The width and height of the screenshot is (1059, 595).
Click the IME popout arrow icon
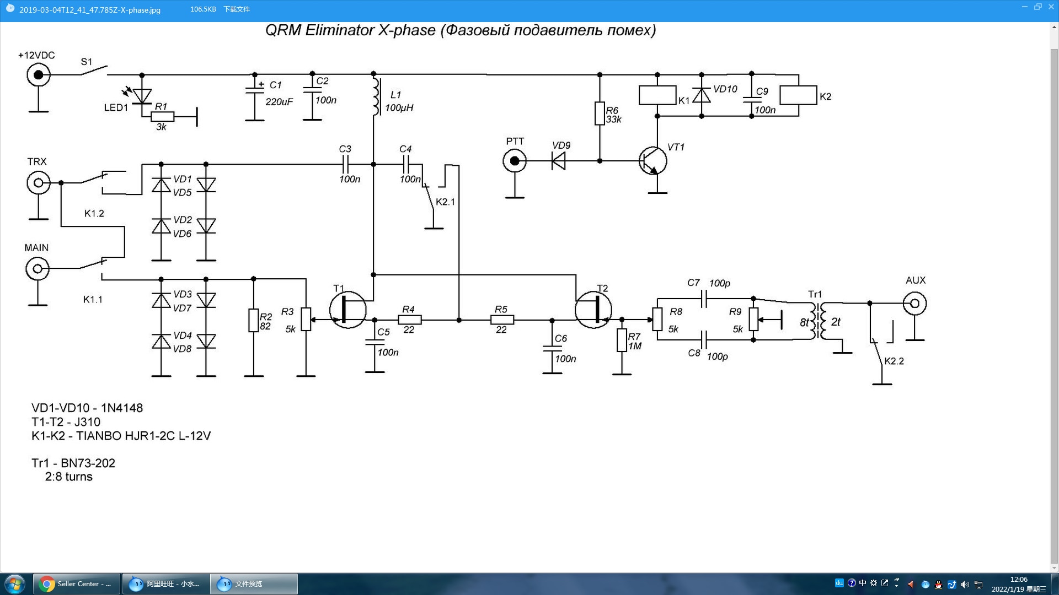coord(885,583)
